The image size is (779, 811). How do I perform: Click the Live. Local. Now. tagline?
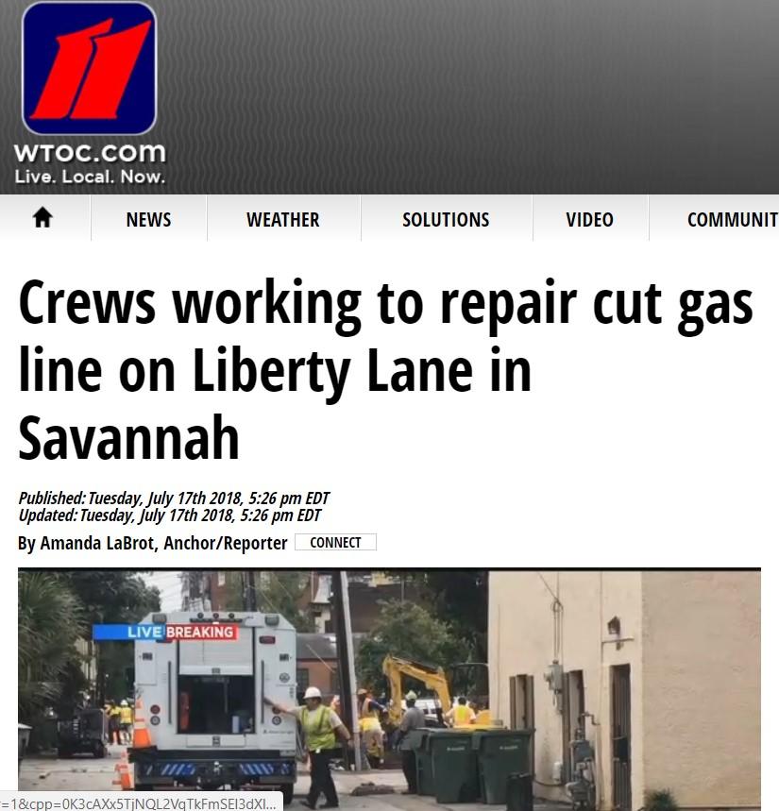coord(90,177)
